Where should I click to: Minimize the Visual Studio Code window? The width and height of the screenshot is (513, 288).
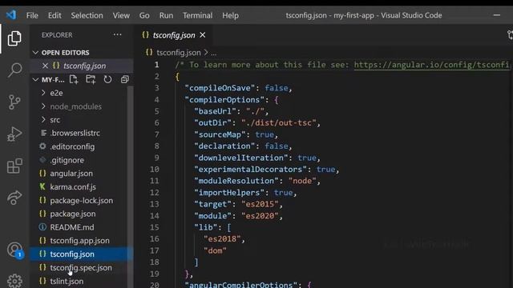497,15
